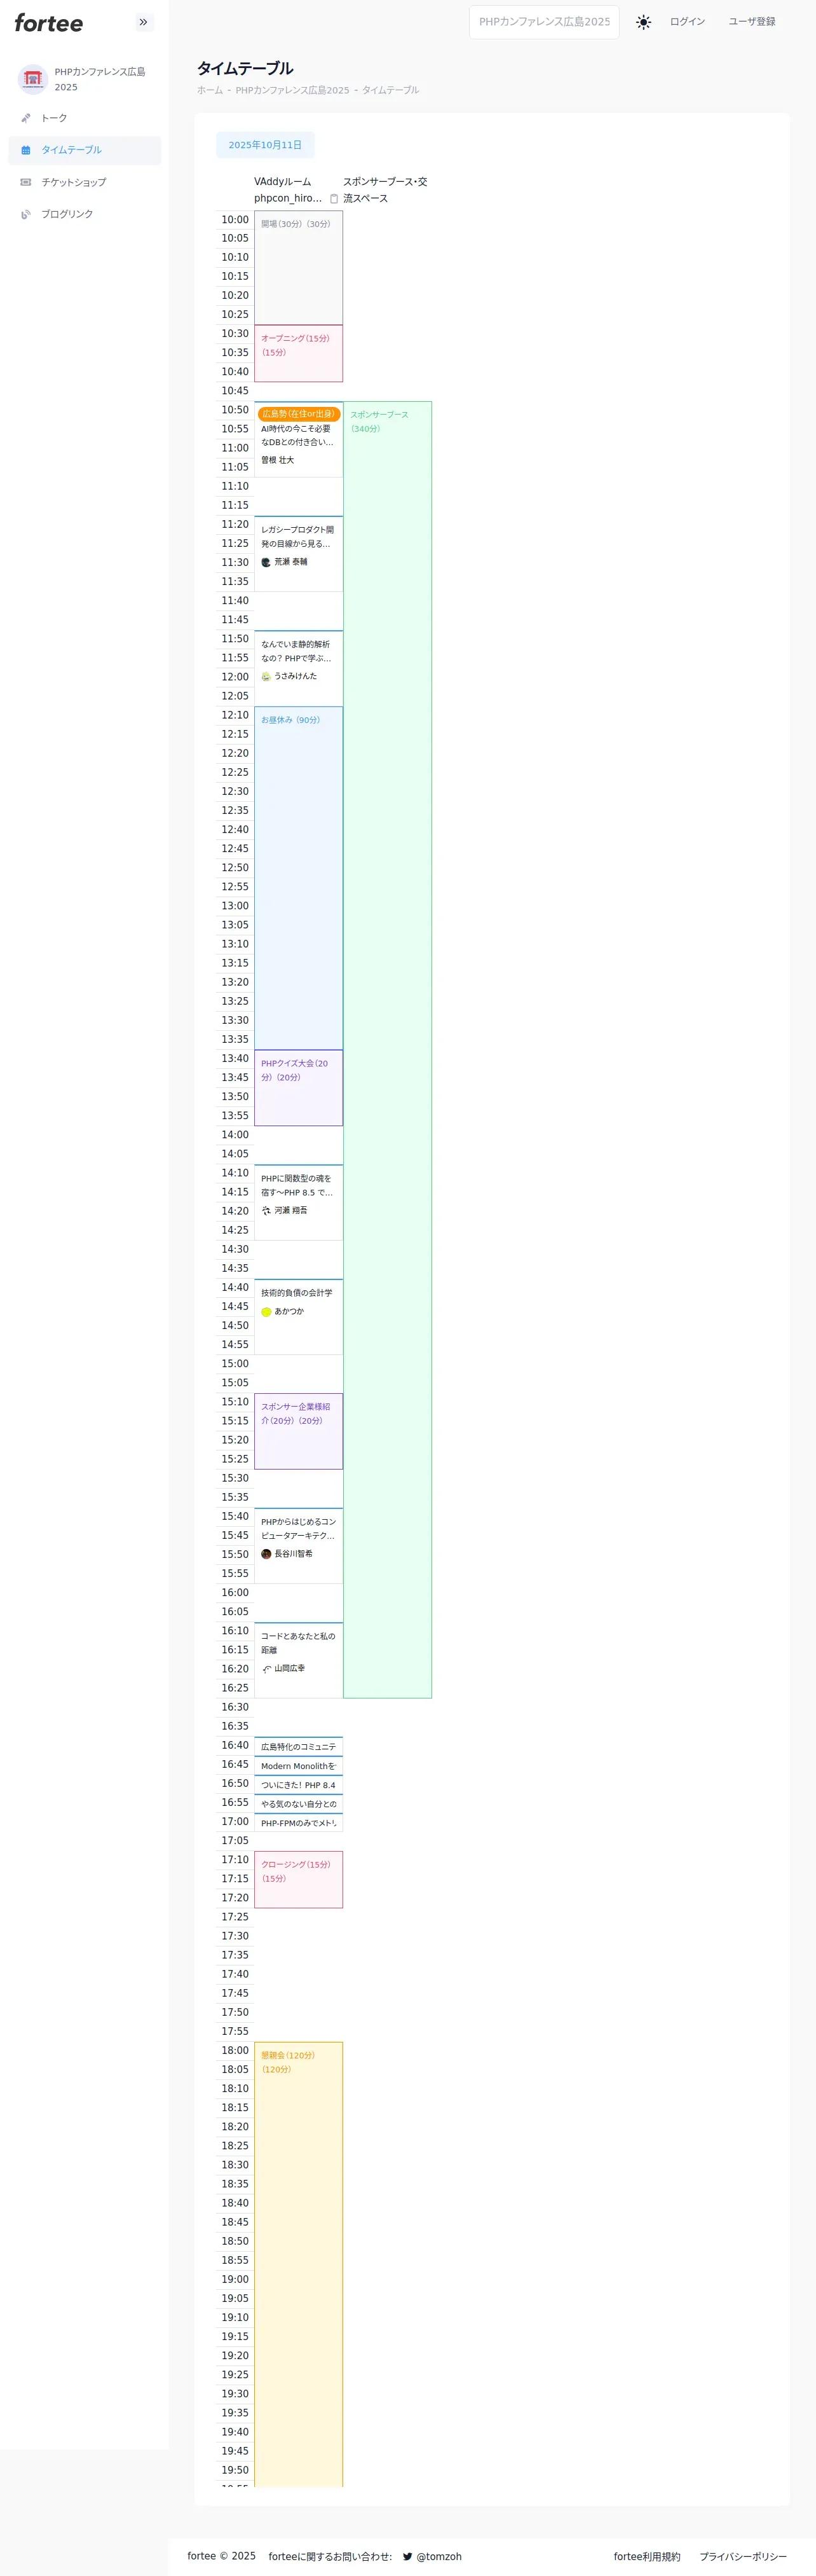
Task: Open the 懇親会(120分) block
Action: pyautogui.click(x=298, y=2264)
